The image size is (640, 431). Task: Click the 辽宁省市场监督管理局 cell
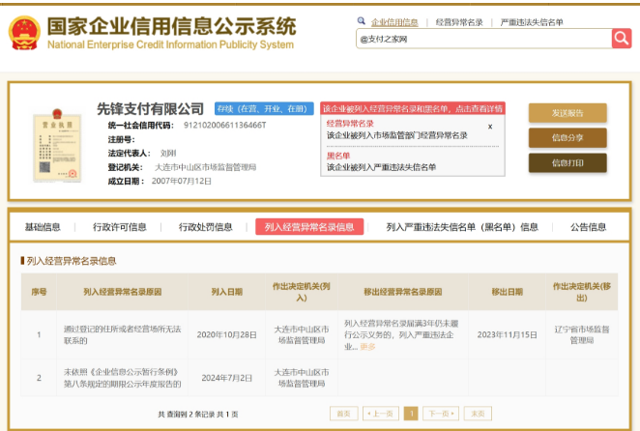click(582, 334)
